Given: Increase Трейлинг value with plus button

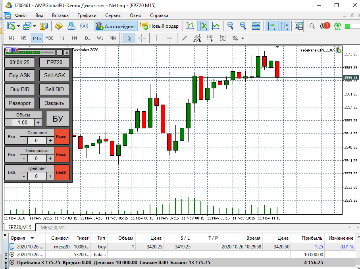Looking at the screenshot, I should coord(50,176).
